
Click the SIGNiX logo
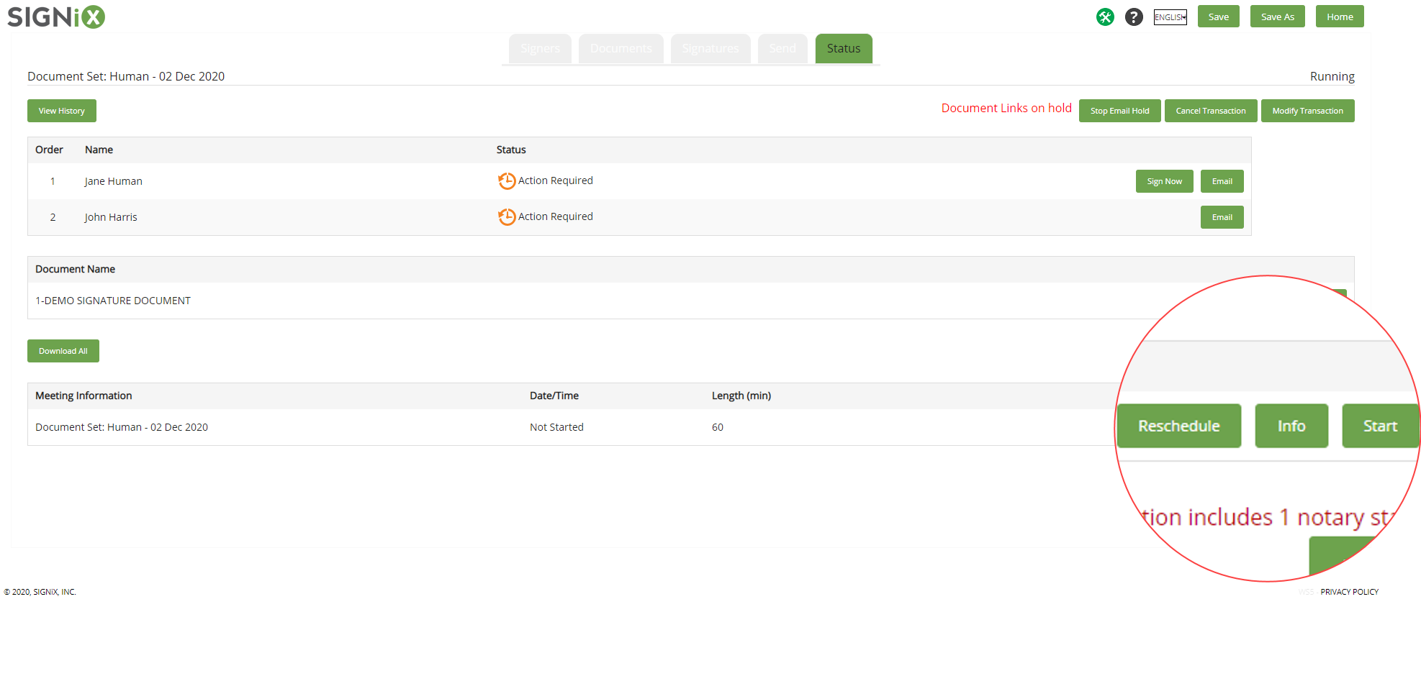pyautogui.click(x=56, y=17)
